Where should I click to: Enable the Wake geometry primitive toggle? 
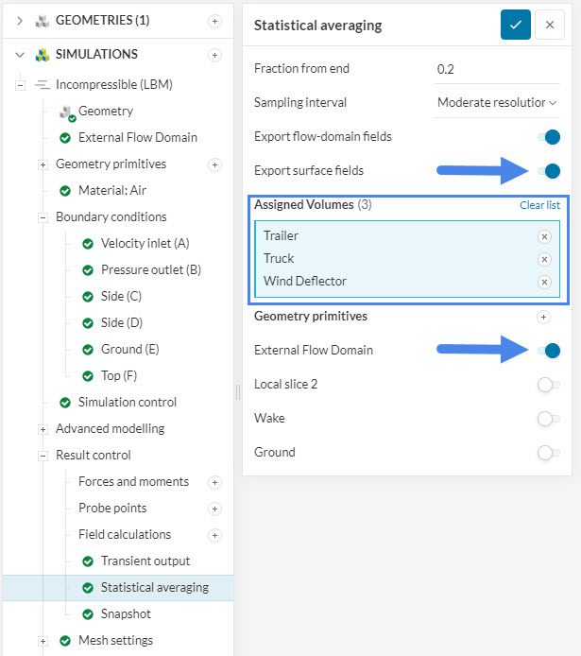click(x=548, y=419)
